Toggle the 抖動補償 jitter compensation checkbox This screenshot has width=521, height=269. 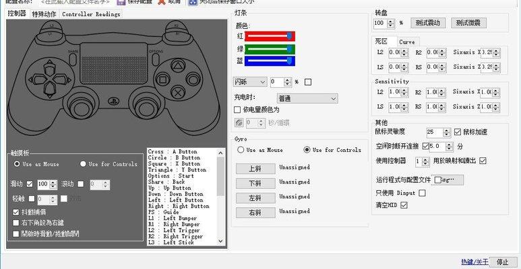[16, 213]
